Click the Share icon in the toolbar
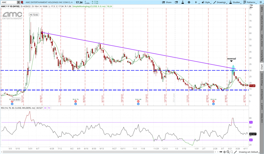The height and width of the screenshot is (154, 264). point(167,2)
